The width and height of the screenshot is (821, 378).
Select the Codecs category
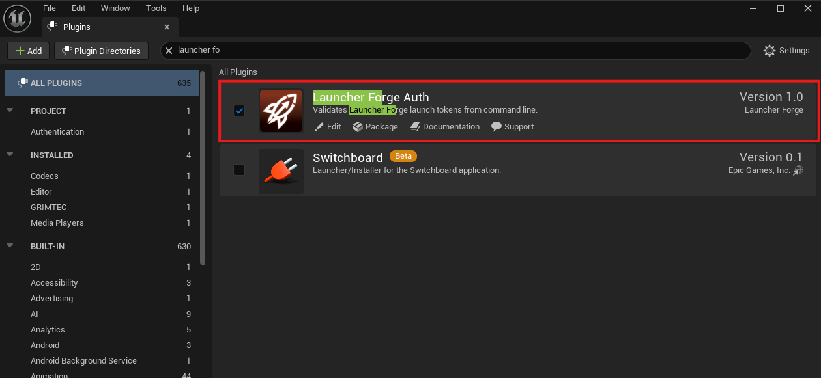tap(102, 176)
